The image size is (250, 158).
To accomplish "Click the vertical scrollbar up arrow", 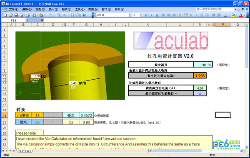I will point(247,26).
